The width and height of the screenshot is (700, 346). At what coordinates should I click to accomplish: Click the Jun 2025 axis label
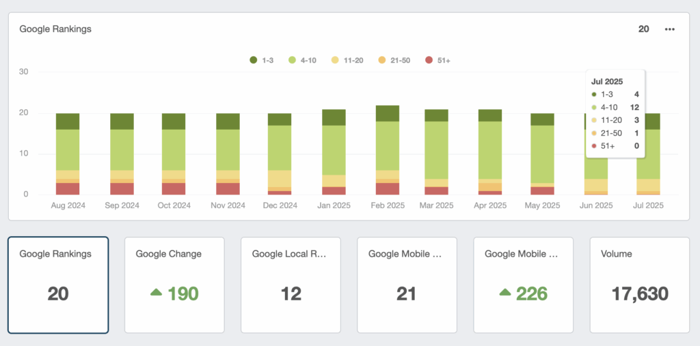[595, 205]
